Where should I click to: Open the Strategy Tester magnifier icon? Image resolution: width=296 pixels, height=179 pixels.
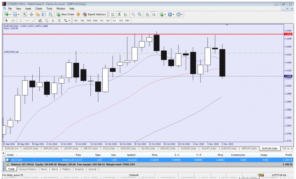(x=51, y=15)
